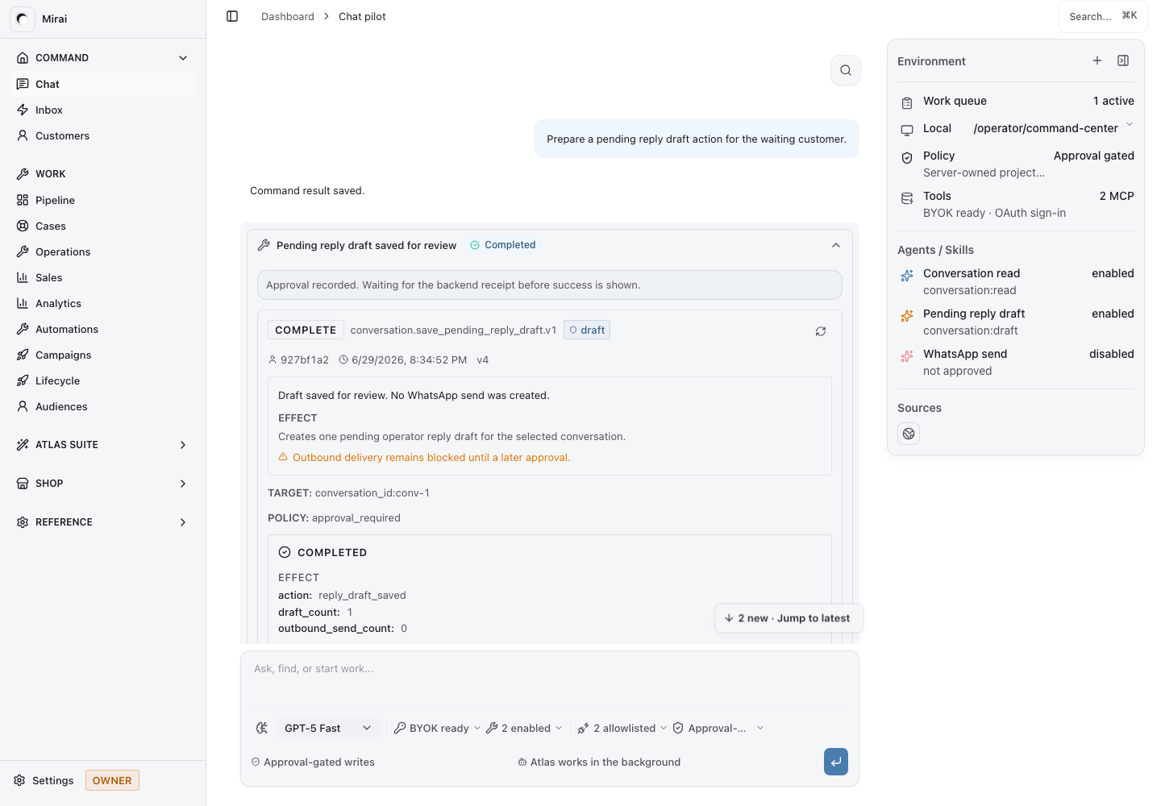Image resolution: width=1161 pixels, height=806 pixels.
Task: Click the WhatsApp send sparkle icon
Action: pos(907,355)
